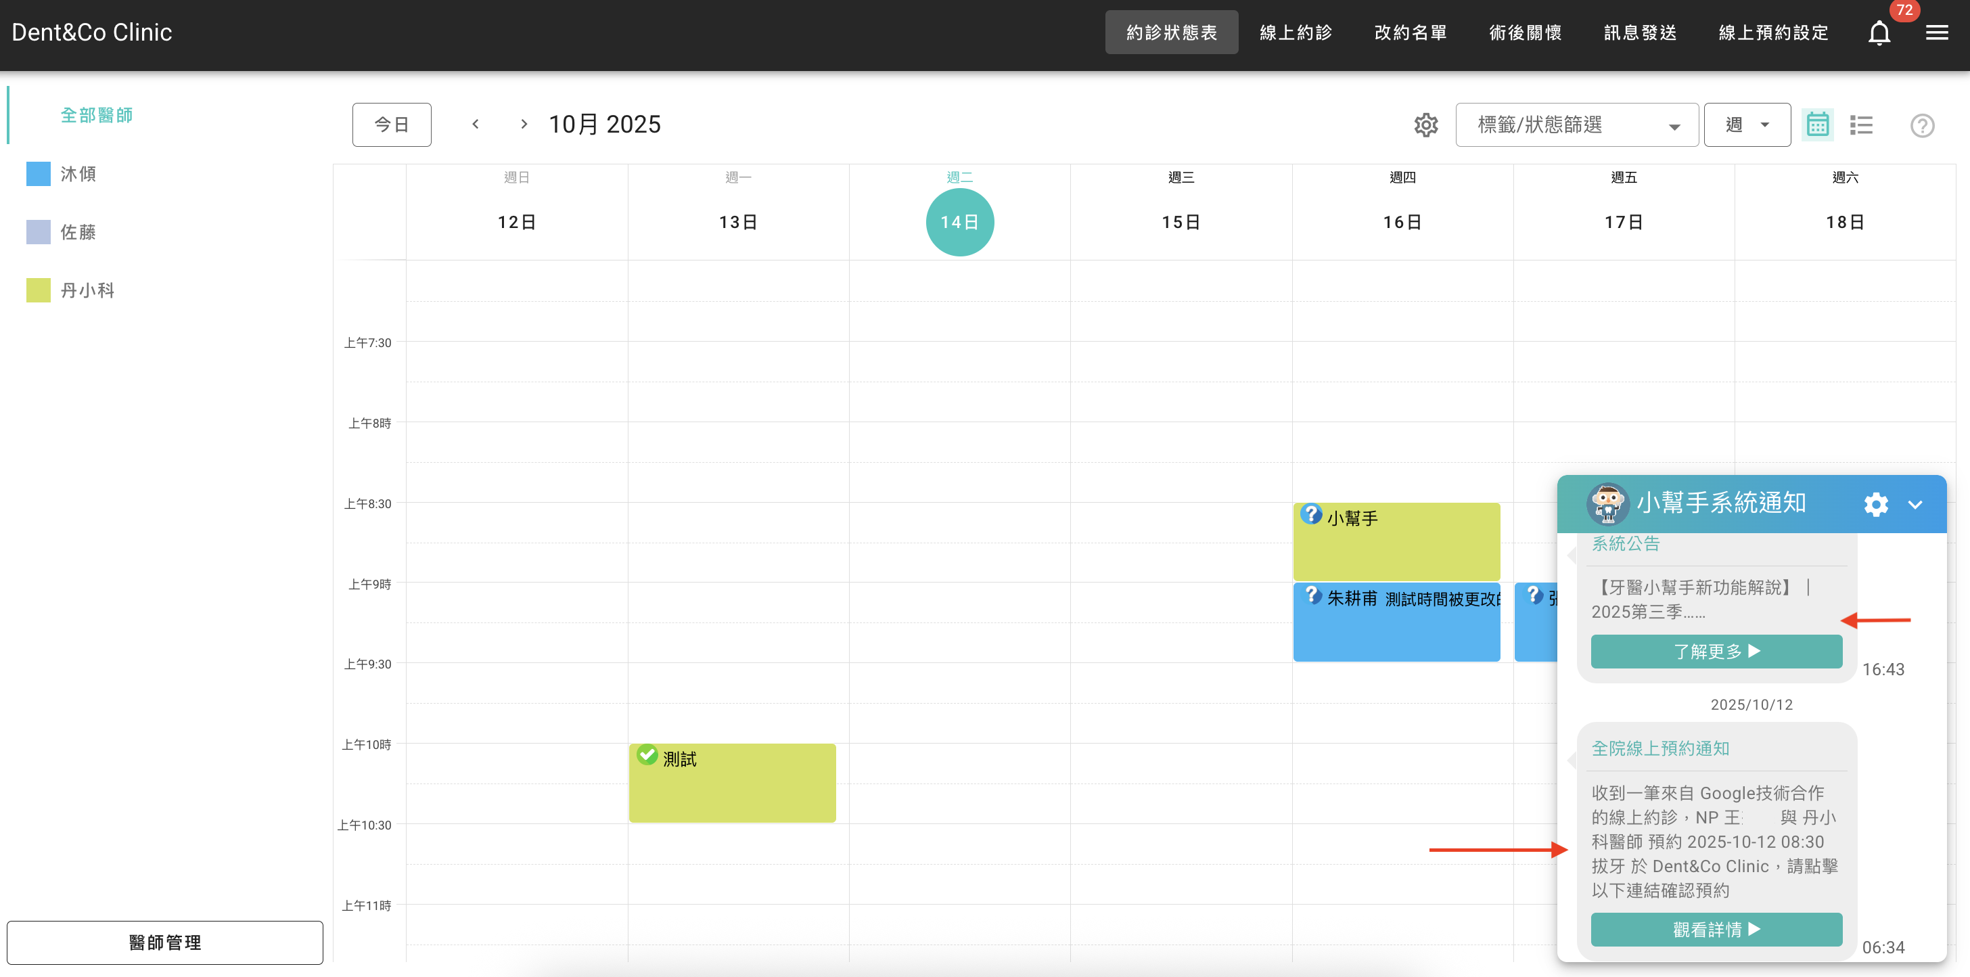Click the next week arrow

point(523,124)
